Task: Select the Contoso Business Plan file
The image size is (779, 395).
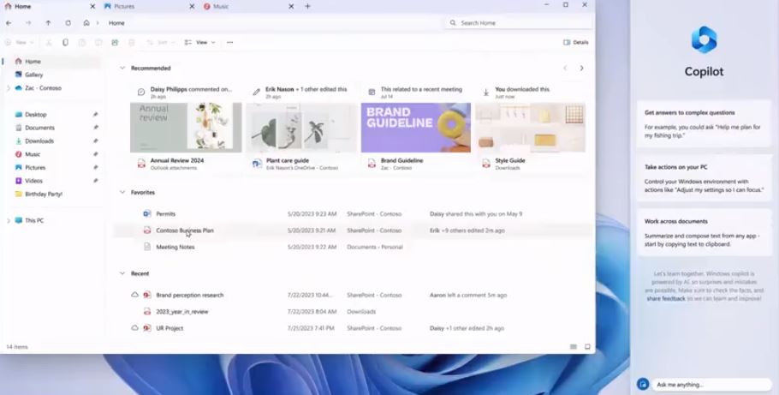Action: coord(353,230)
